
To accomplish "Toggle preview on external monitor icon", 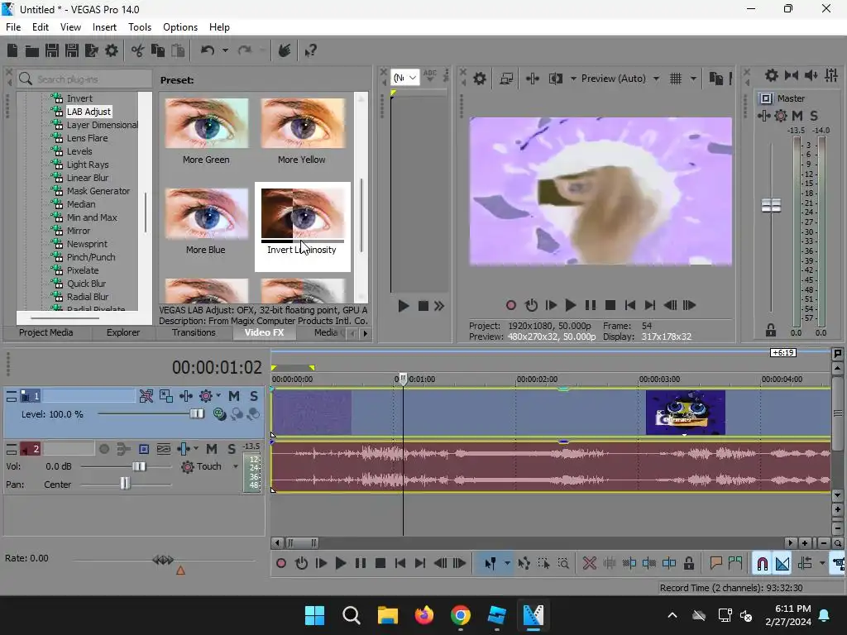I will (506, 79).
